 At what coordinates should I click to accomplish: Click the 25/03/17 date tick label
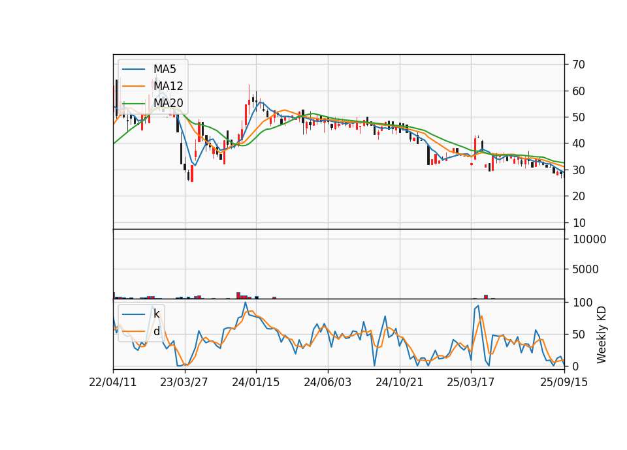coord(471,382)
